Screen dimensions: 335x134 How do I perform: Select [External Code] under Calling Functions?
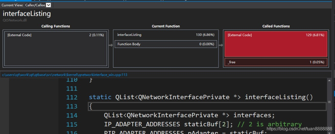coord(19,35)
